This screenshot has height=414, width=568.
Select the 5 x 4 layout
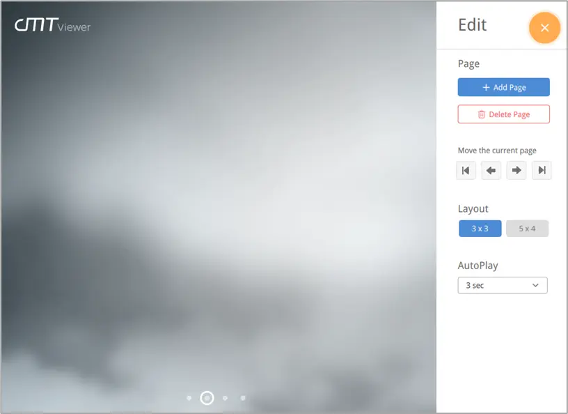527,229
